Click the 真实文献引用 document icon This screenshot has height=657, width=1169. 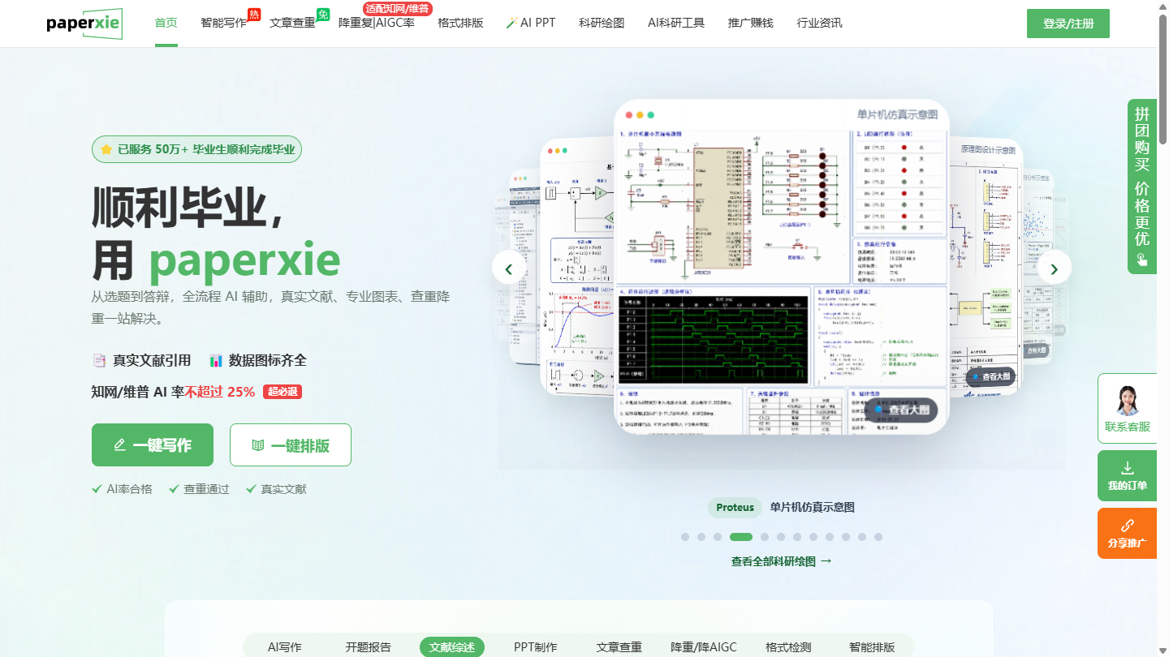point(99,360)
